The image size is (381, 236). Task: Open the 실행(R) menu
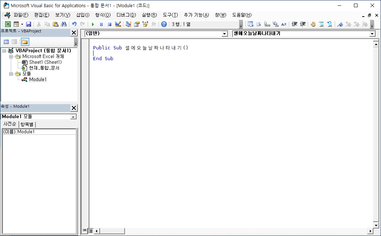(x=150, y=15)
